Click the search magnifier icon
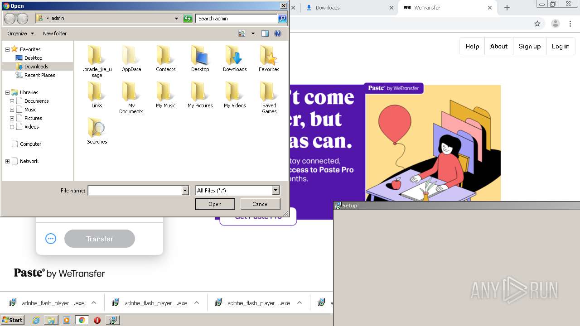This screenshot has height=326, width=580. click(x=282, y=19)
